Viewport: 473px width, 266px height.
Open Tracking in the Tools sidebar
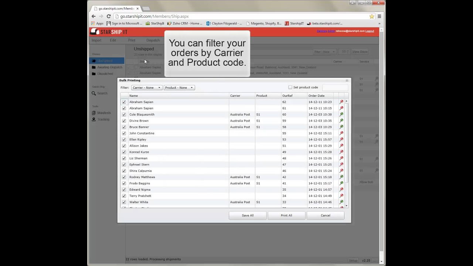(101, 119)
